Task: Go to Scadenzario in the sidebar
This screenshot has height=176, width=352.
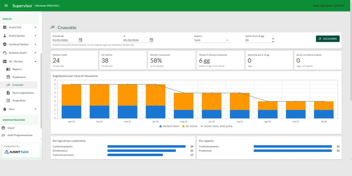Action: click(19, 77)
